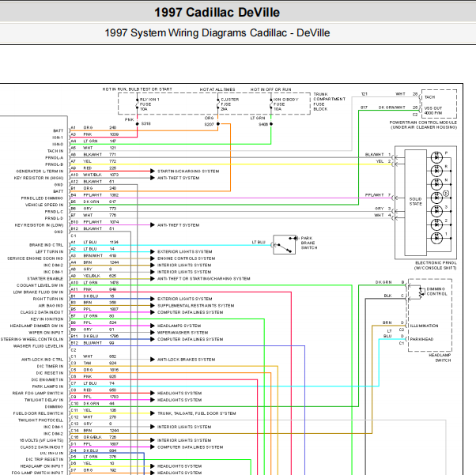476x475 pixels.
Task: Click the 'RIGHT TURN IN' pin label
Action: pyautogui.click(x=48, y=299)
